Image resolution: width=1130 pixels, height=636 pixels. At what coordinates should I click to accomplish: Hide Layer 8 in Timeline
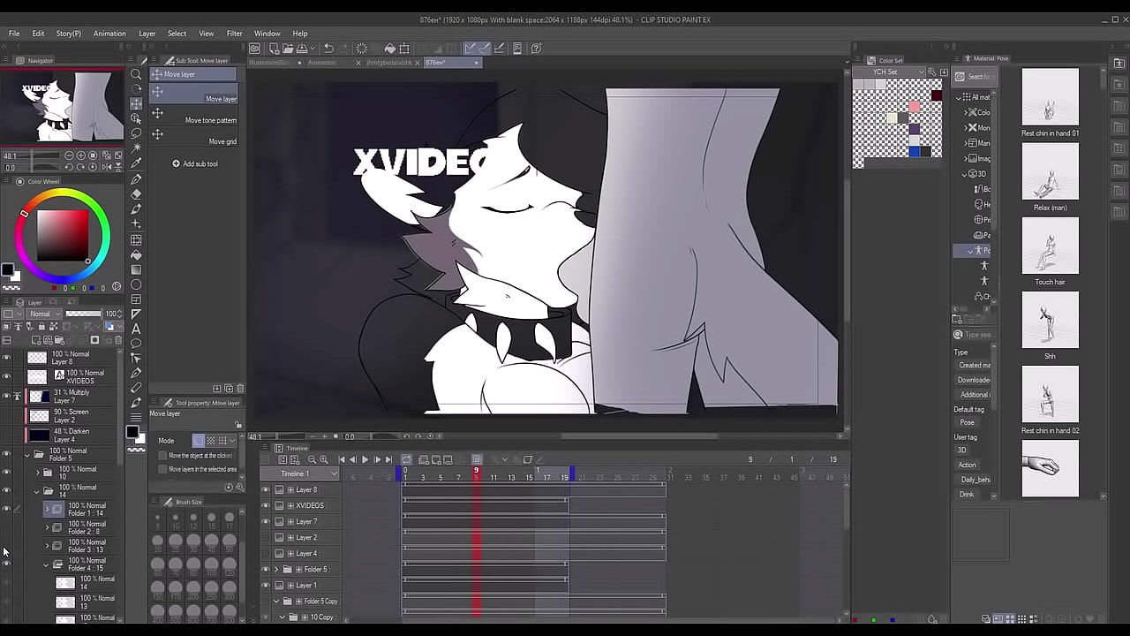[x=266, y=489]
